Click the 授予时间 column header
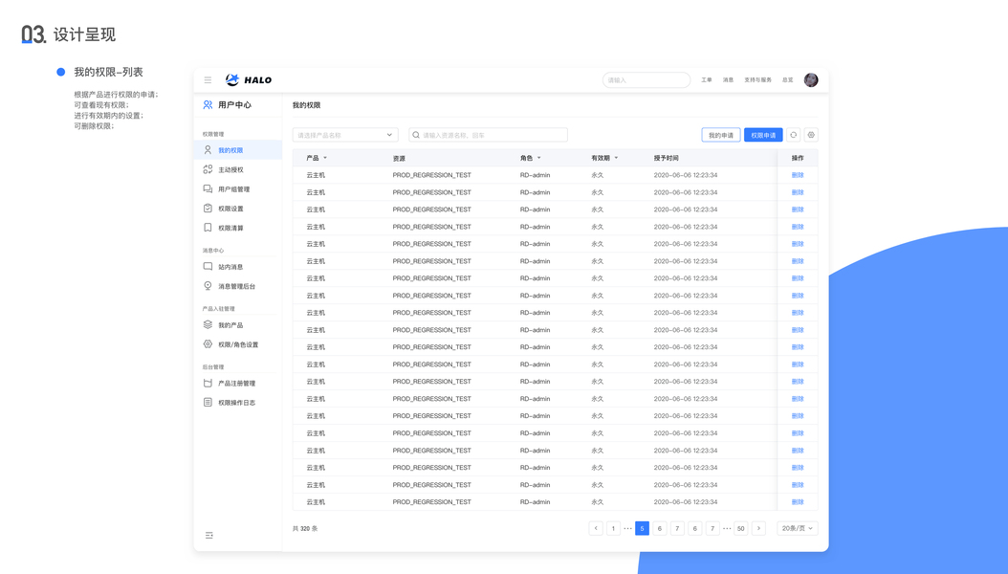The height and width of the screenshot is (574, 1008). 666,158
